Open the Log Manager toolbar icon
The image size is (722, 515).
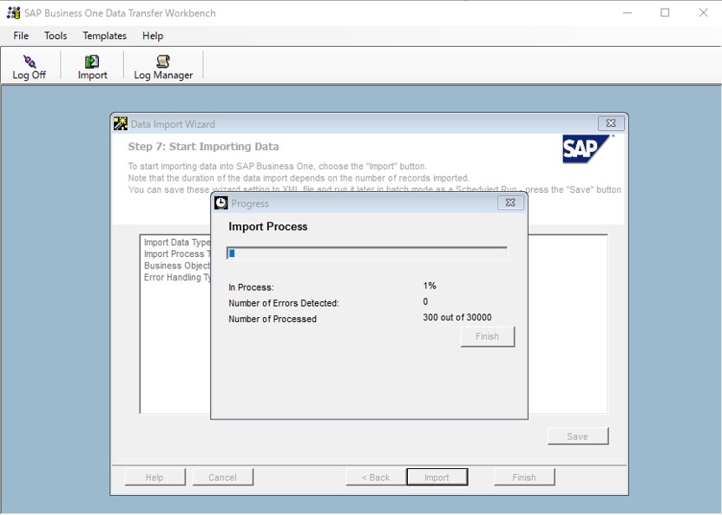[x=163, y=67]
